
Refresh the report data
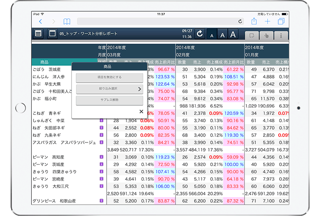(x=200, y=34)
